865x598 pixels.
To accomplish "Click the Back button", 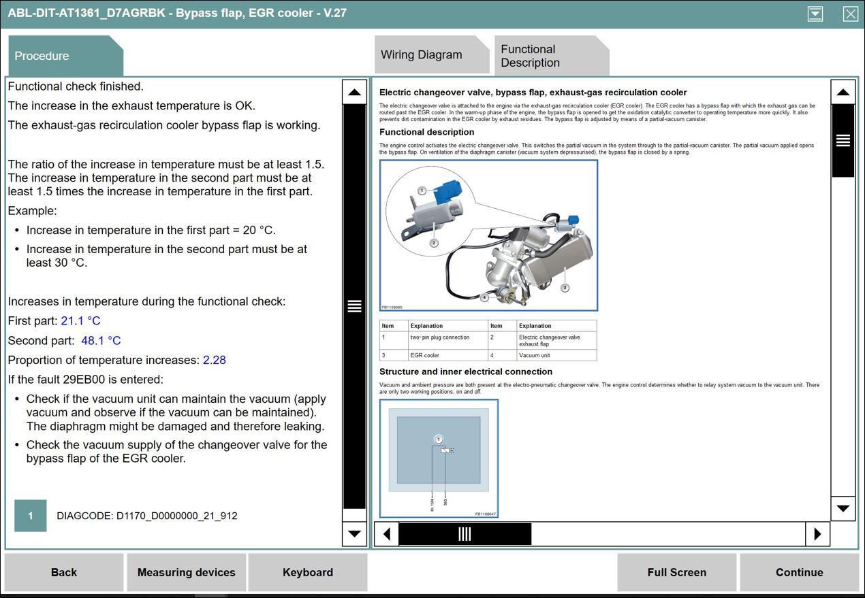I will [64, 572].
